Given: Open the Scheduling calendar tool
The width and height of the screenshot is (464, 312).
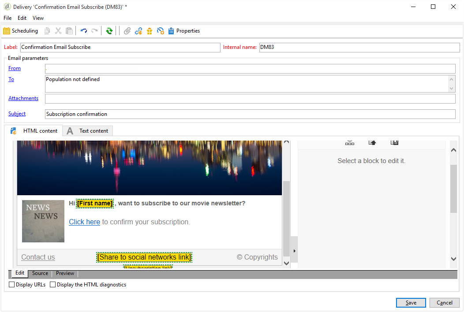Looking at the screenshot, I should point(20,31).
